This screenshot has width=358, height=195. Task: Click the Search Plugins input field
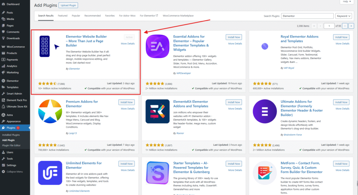(307, 16)
